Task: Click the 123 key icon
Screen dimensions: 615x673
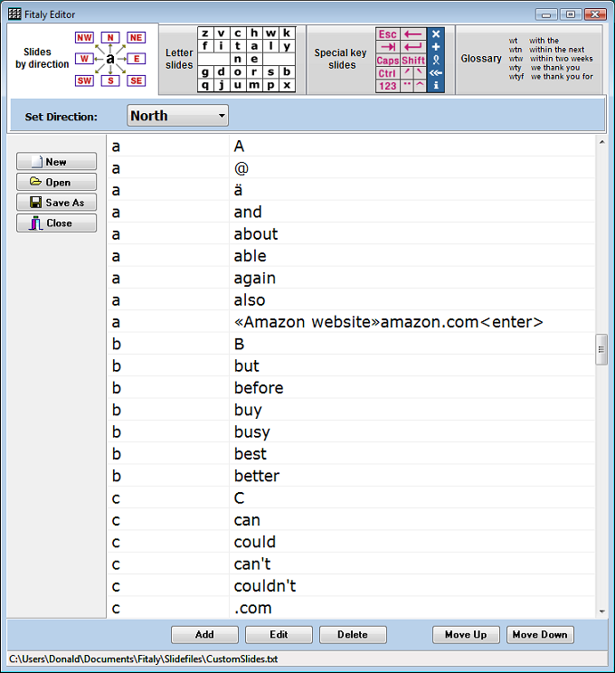Action: 387,86
